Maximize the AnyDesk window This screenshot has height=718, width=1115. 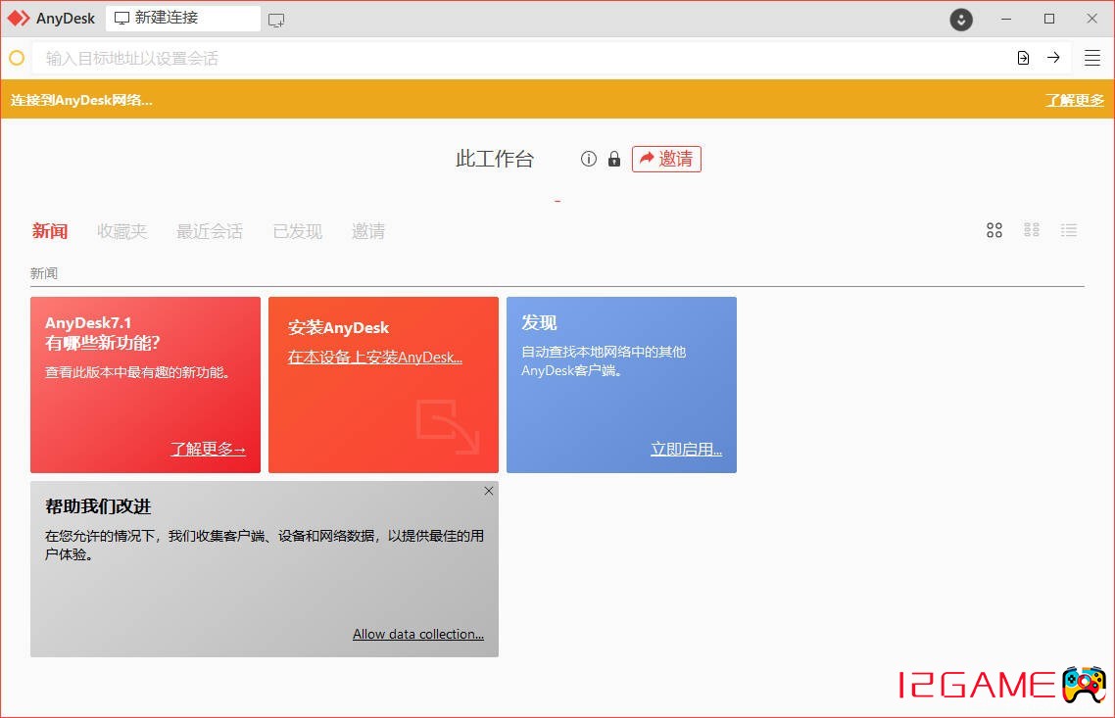1049,20
